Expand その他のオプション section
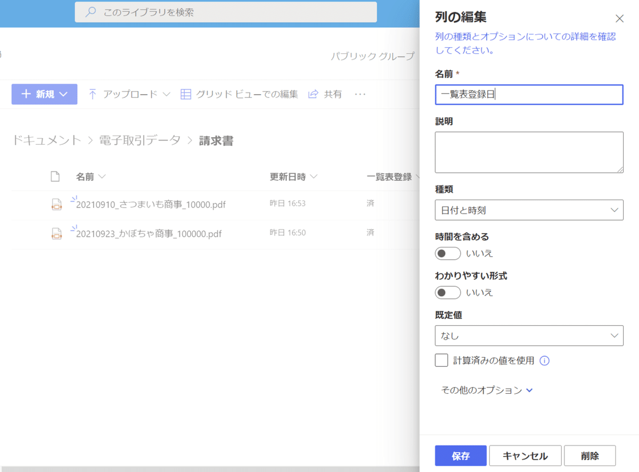 (x=486, y=390)
